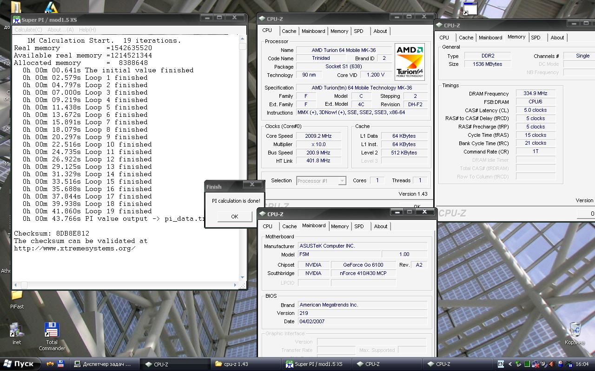Switch to Task Manager (Диспетчер задач) in taskbar
Viewport: 595px width, 371px height.
click(105, 364)
